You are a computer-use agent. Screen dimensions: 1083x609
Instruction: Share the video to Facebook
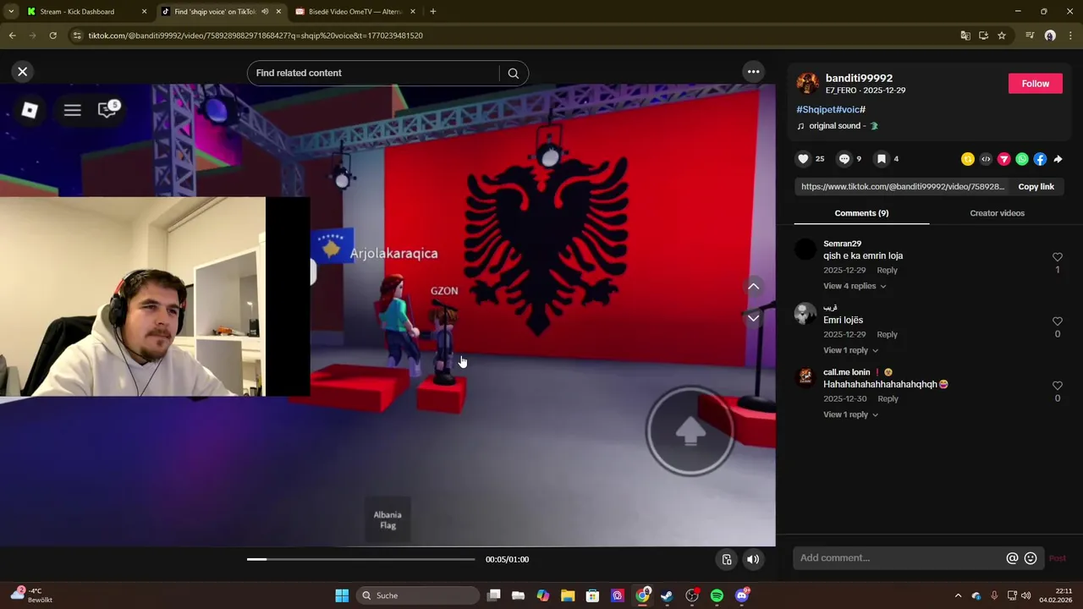1040,159
